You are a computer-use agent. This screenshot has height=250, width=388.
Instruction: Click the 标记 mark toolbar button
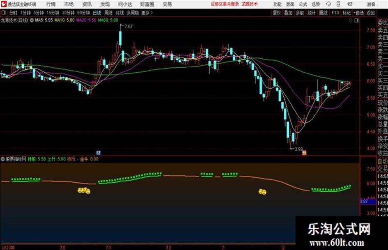(x=347, y=13)
